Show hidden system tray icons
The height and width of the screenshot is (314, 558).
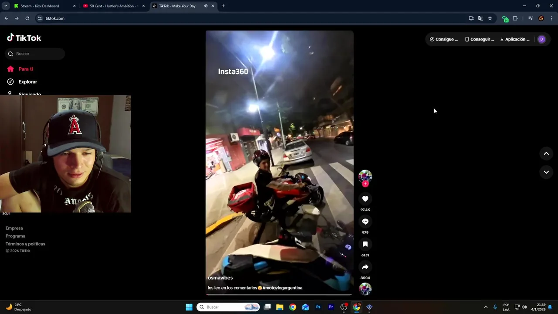click(486, 307)
